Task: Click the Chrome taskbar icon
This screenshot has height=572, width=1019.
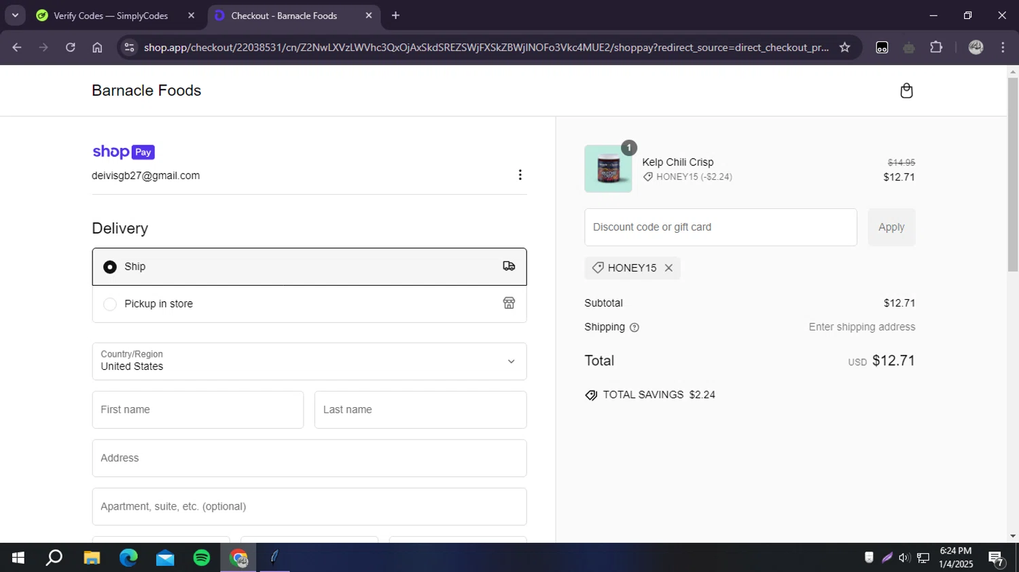Action: (x=238, y=558)
